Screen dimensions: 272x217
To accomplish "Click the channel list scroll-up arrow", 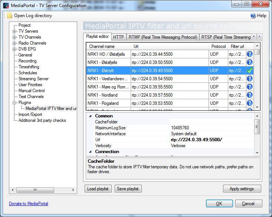I will 257,46.
